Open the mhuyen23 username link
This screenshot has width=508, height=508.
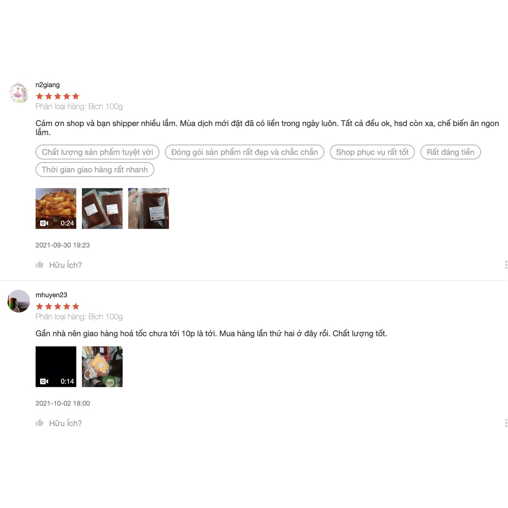coord(51,295)
